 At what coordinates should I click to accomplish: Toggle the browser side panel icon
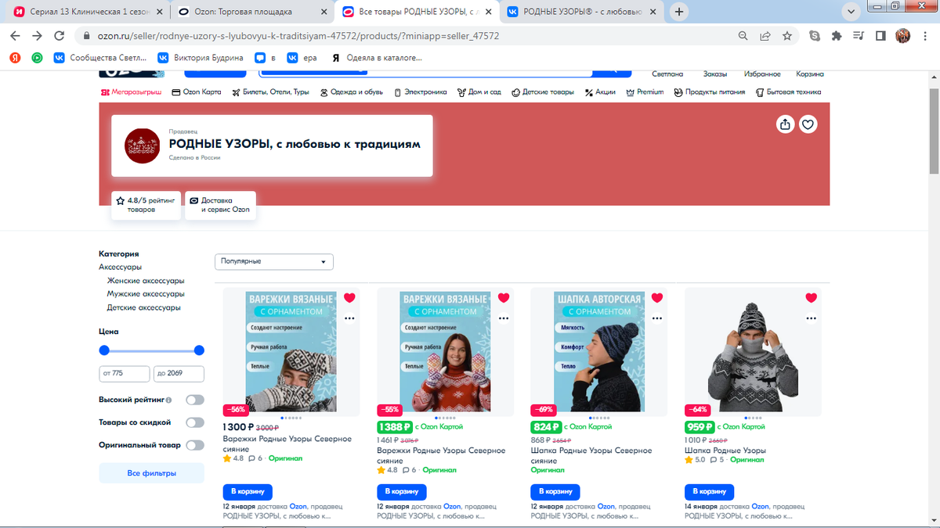point(880,36)
